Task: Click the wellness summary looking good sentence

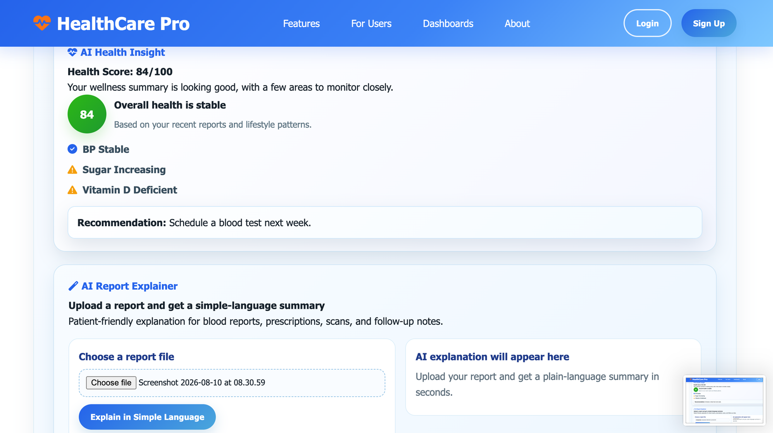Action: point(230,87)
